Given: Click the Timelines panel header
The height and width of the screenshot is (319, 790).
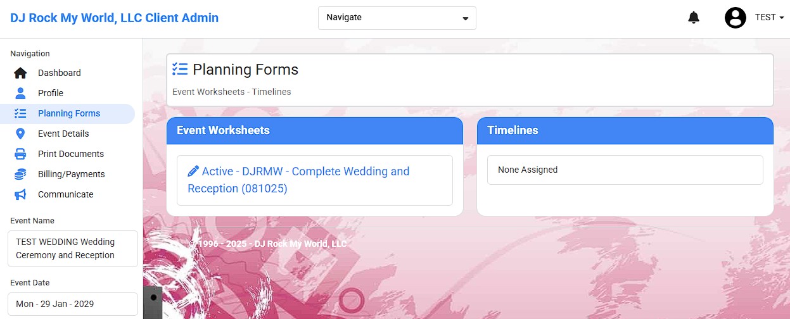Looking at the screenshot, I should pyautogui.click(x=625, y=130).
